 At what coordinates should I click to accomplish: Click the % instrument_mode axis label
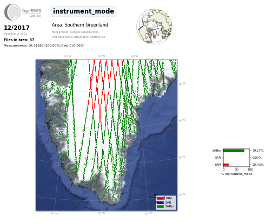coord(237,174)
